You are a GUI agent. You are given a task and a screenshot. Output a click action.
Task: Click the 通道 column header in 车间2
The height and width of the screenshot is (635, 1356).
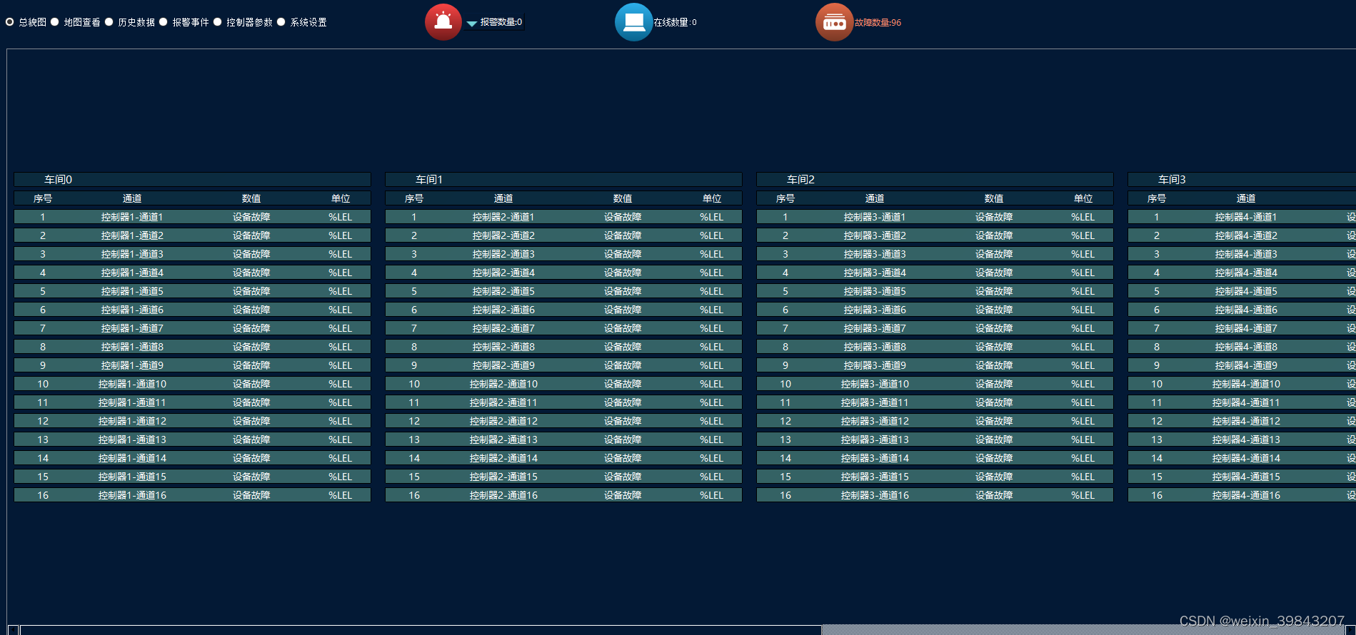pyautogui.click(x=875, y=198)
